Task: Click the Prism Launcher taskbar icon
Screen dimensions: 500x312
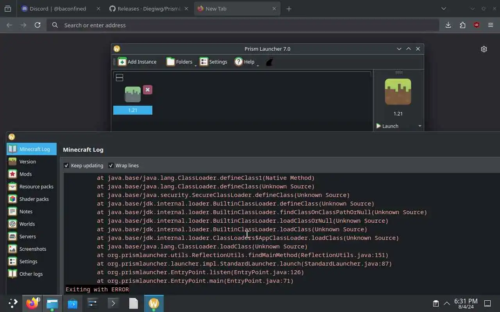Action: click(x=154, y=303)
